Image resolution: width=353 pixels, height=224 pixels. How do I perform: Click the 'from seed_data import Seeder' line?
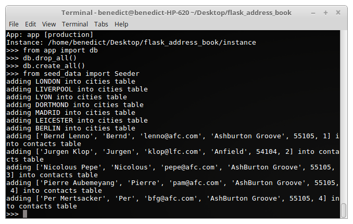click(73, 74)
